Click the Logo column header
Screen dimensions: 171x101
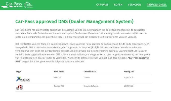tap(18, 72)
